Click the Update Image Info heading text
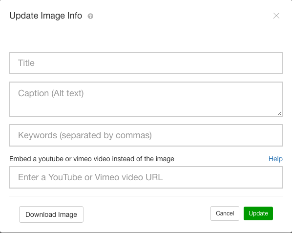The image size is (292, 233). [45, 16]
